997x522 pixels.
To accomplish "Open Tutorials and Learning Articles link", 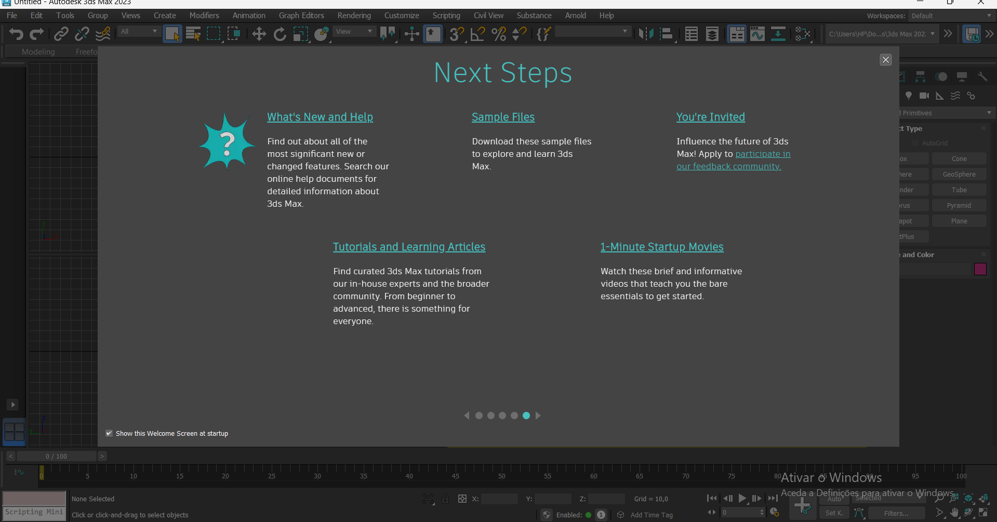I will pos(409,247).
